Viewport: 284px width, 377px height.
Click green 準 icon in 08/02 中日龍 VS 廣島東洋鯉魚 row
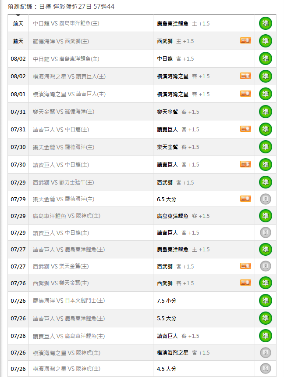click(265, 59)
